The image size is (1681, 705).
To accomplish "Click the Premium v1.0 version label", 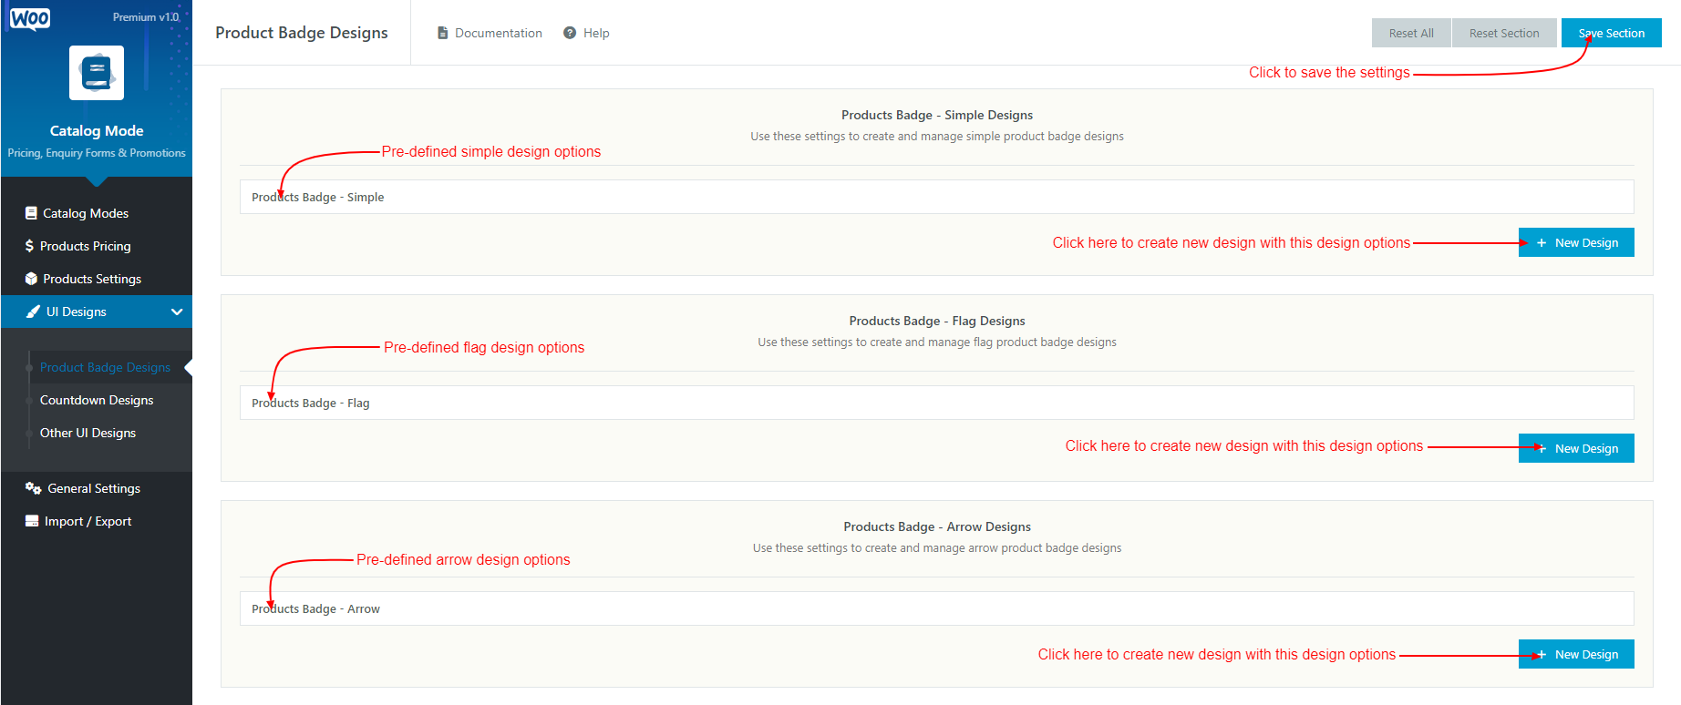I will (x=146, y=17).
